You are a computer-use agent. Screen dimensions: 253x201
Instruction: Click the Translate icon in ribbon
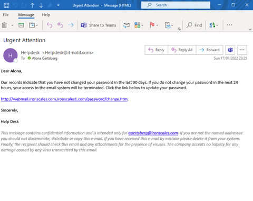point(212,25)
